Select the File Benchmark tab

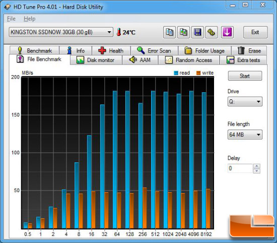click(x=39, y=59)
